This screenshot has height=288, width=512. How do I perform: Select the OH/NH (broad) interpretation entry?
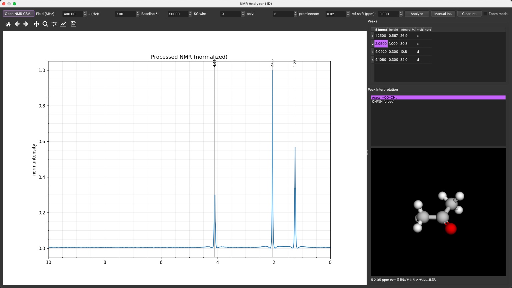pos(383,102)
